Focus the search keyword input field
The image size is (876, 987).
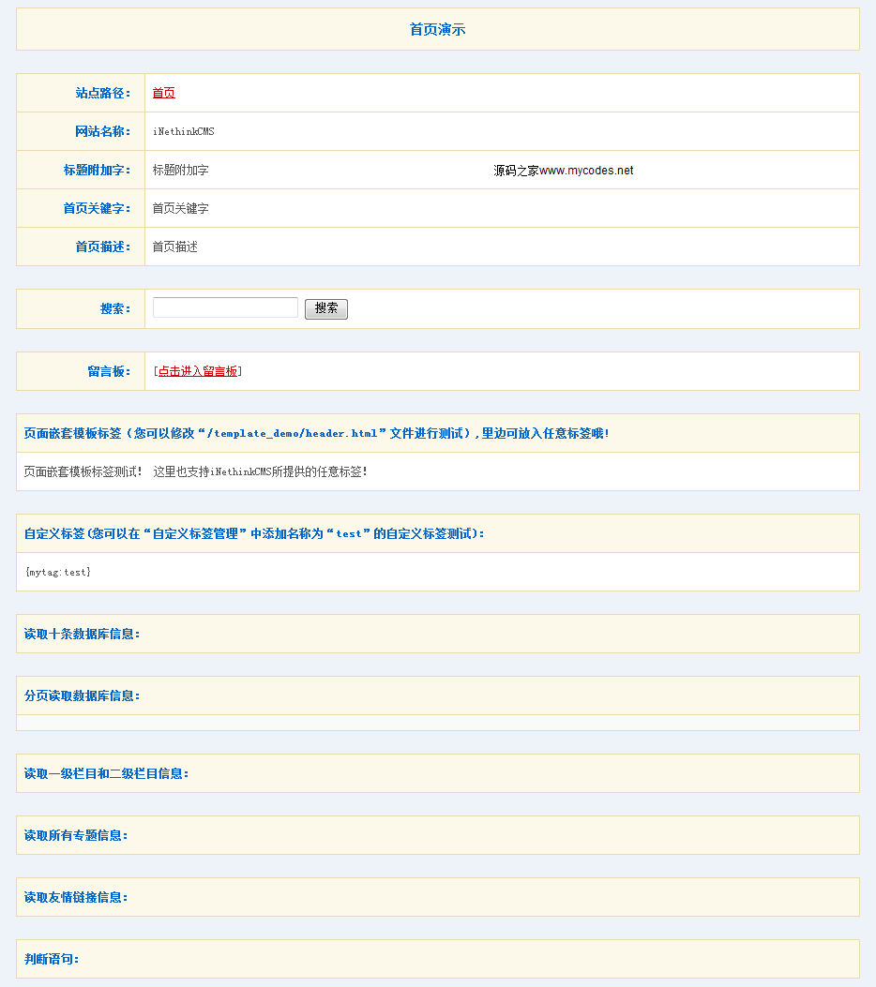point(225,307)
